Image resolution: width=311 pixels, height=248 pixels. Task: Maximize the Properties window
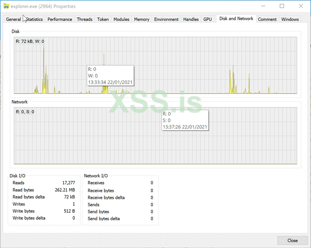(282, 6)
